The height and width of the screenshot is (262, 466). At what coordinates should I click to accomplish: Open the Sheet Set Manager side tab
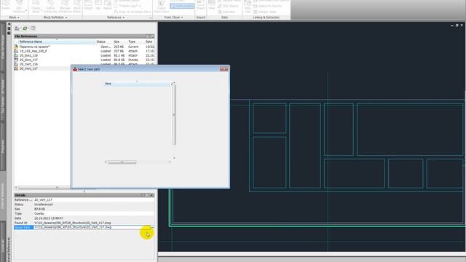[3, 47]
